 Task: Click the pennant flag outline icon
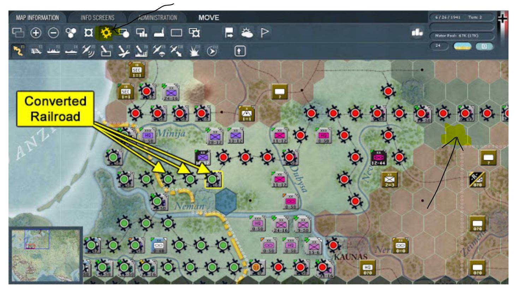click(264, 33)
